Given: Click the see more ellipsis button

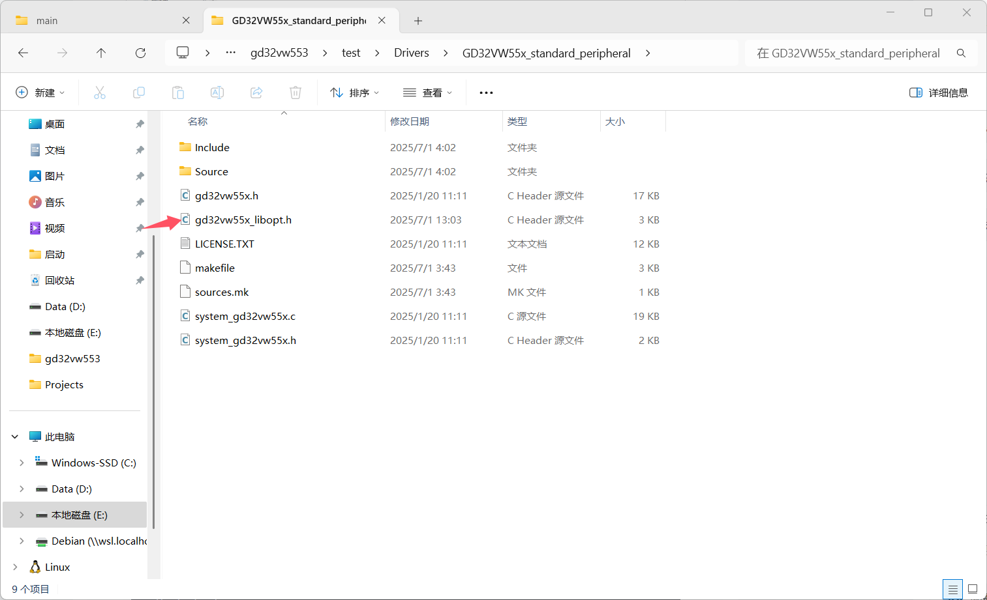Looking at the screenshot, I should pyautogui.click(x=485, y=92).
